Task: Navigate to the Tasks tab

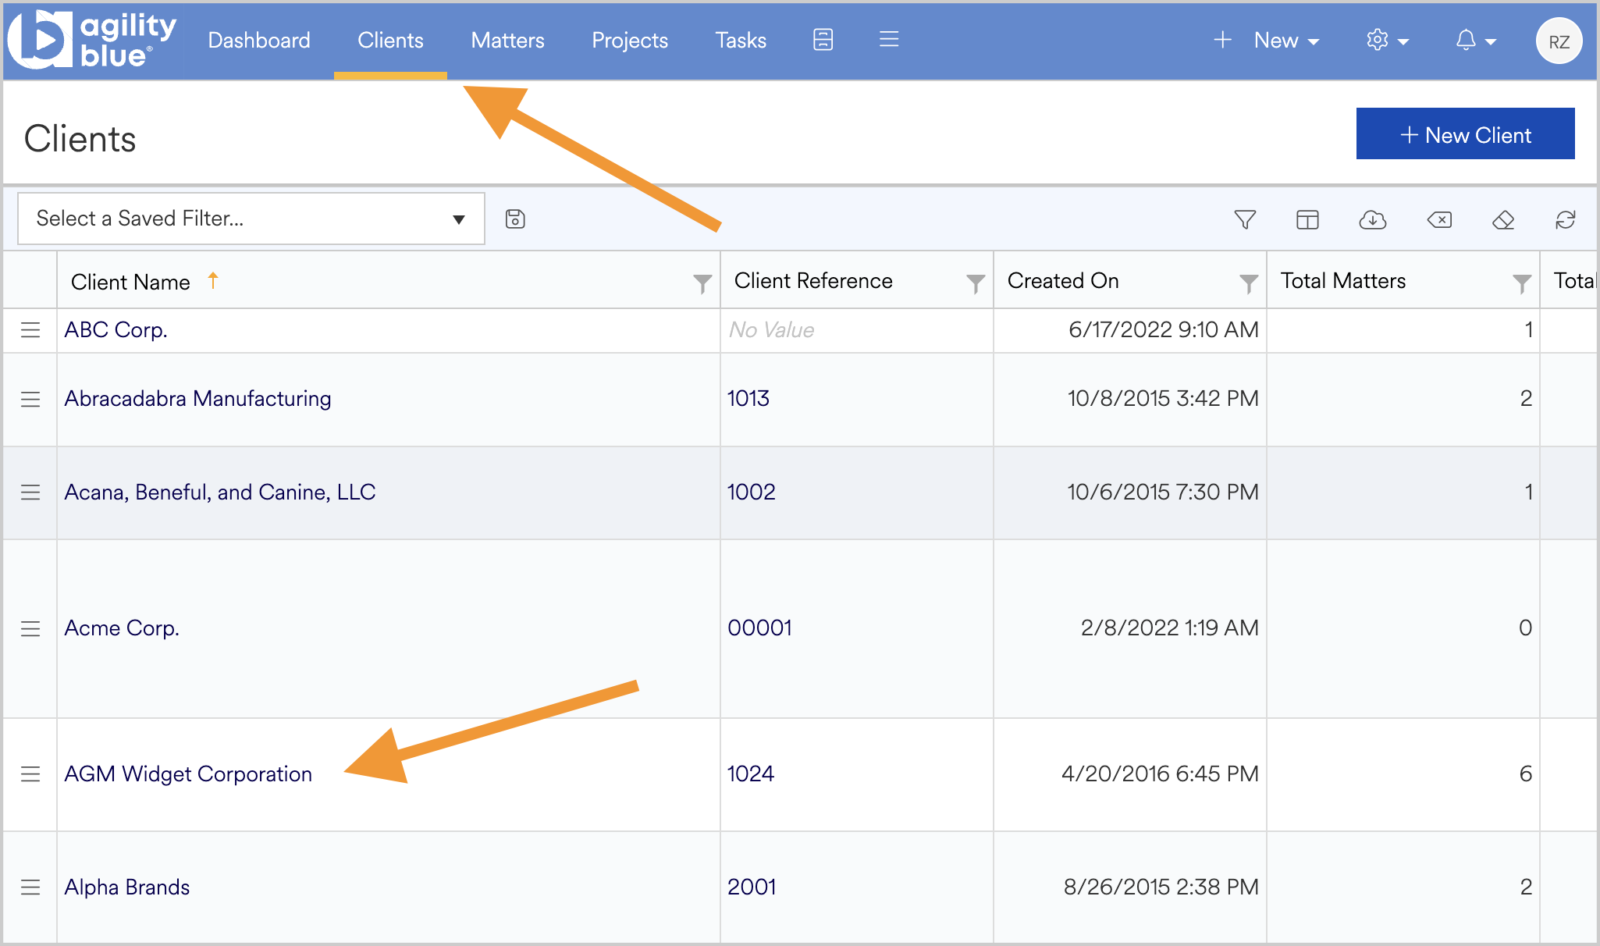Action: 741,41
